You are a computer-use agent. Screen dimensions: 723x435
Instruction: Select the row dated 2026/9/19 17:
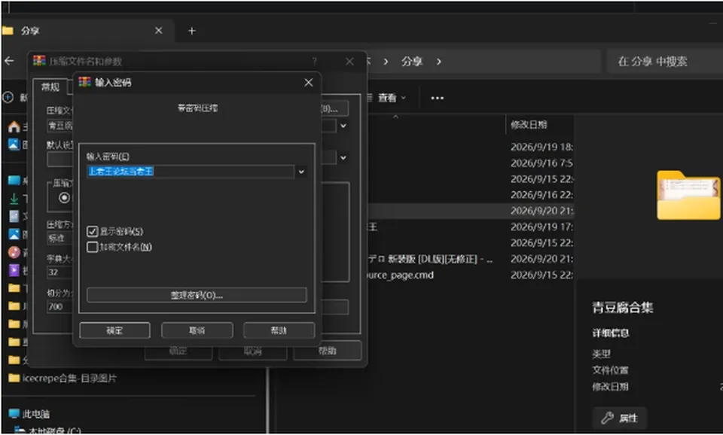(x=470, y=227)
